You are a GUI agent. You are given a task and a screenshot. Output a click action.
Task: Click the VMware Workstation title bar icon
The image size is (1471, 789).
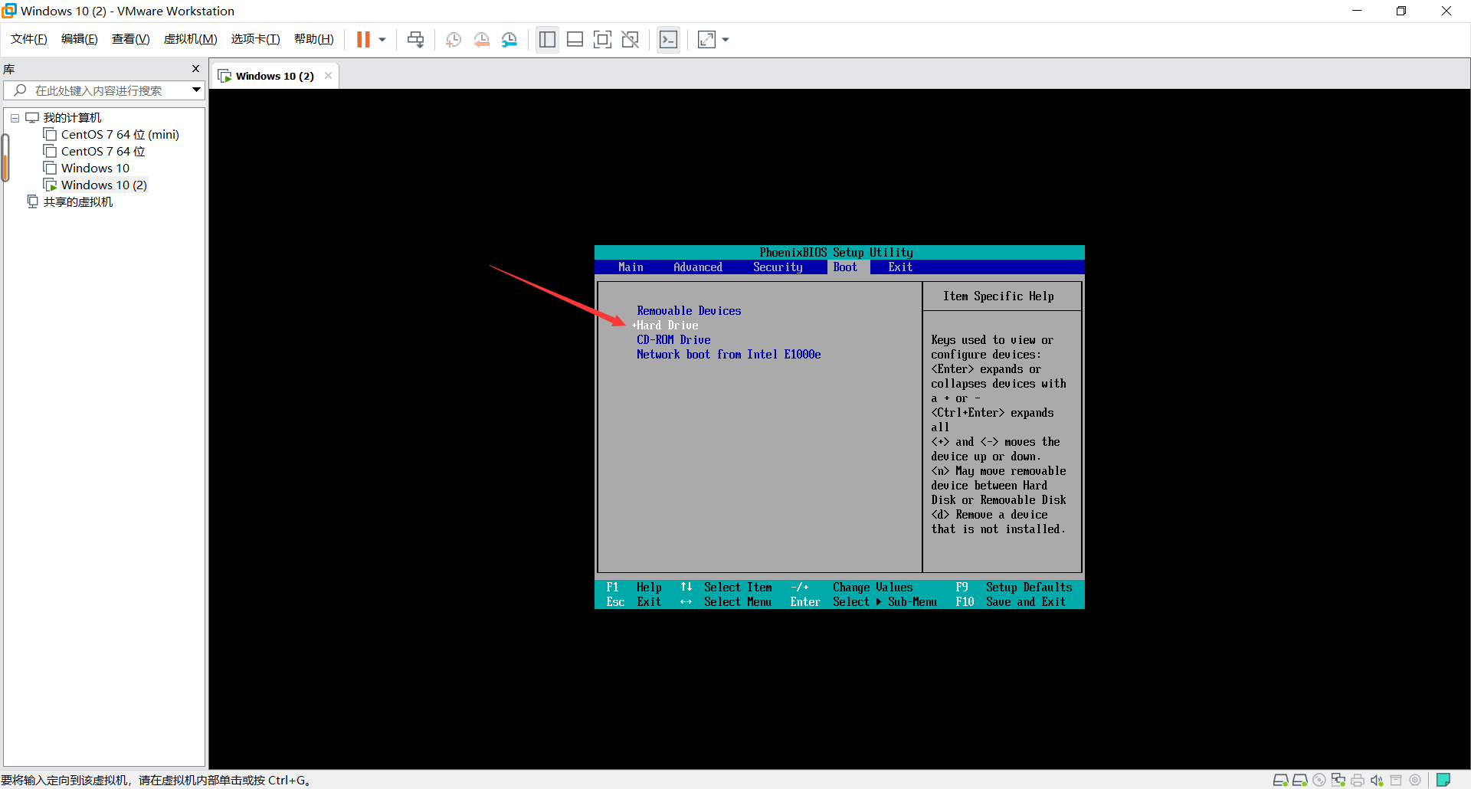[9, 11]
